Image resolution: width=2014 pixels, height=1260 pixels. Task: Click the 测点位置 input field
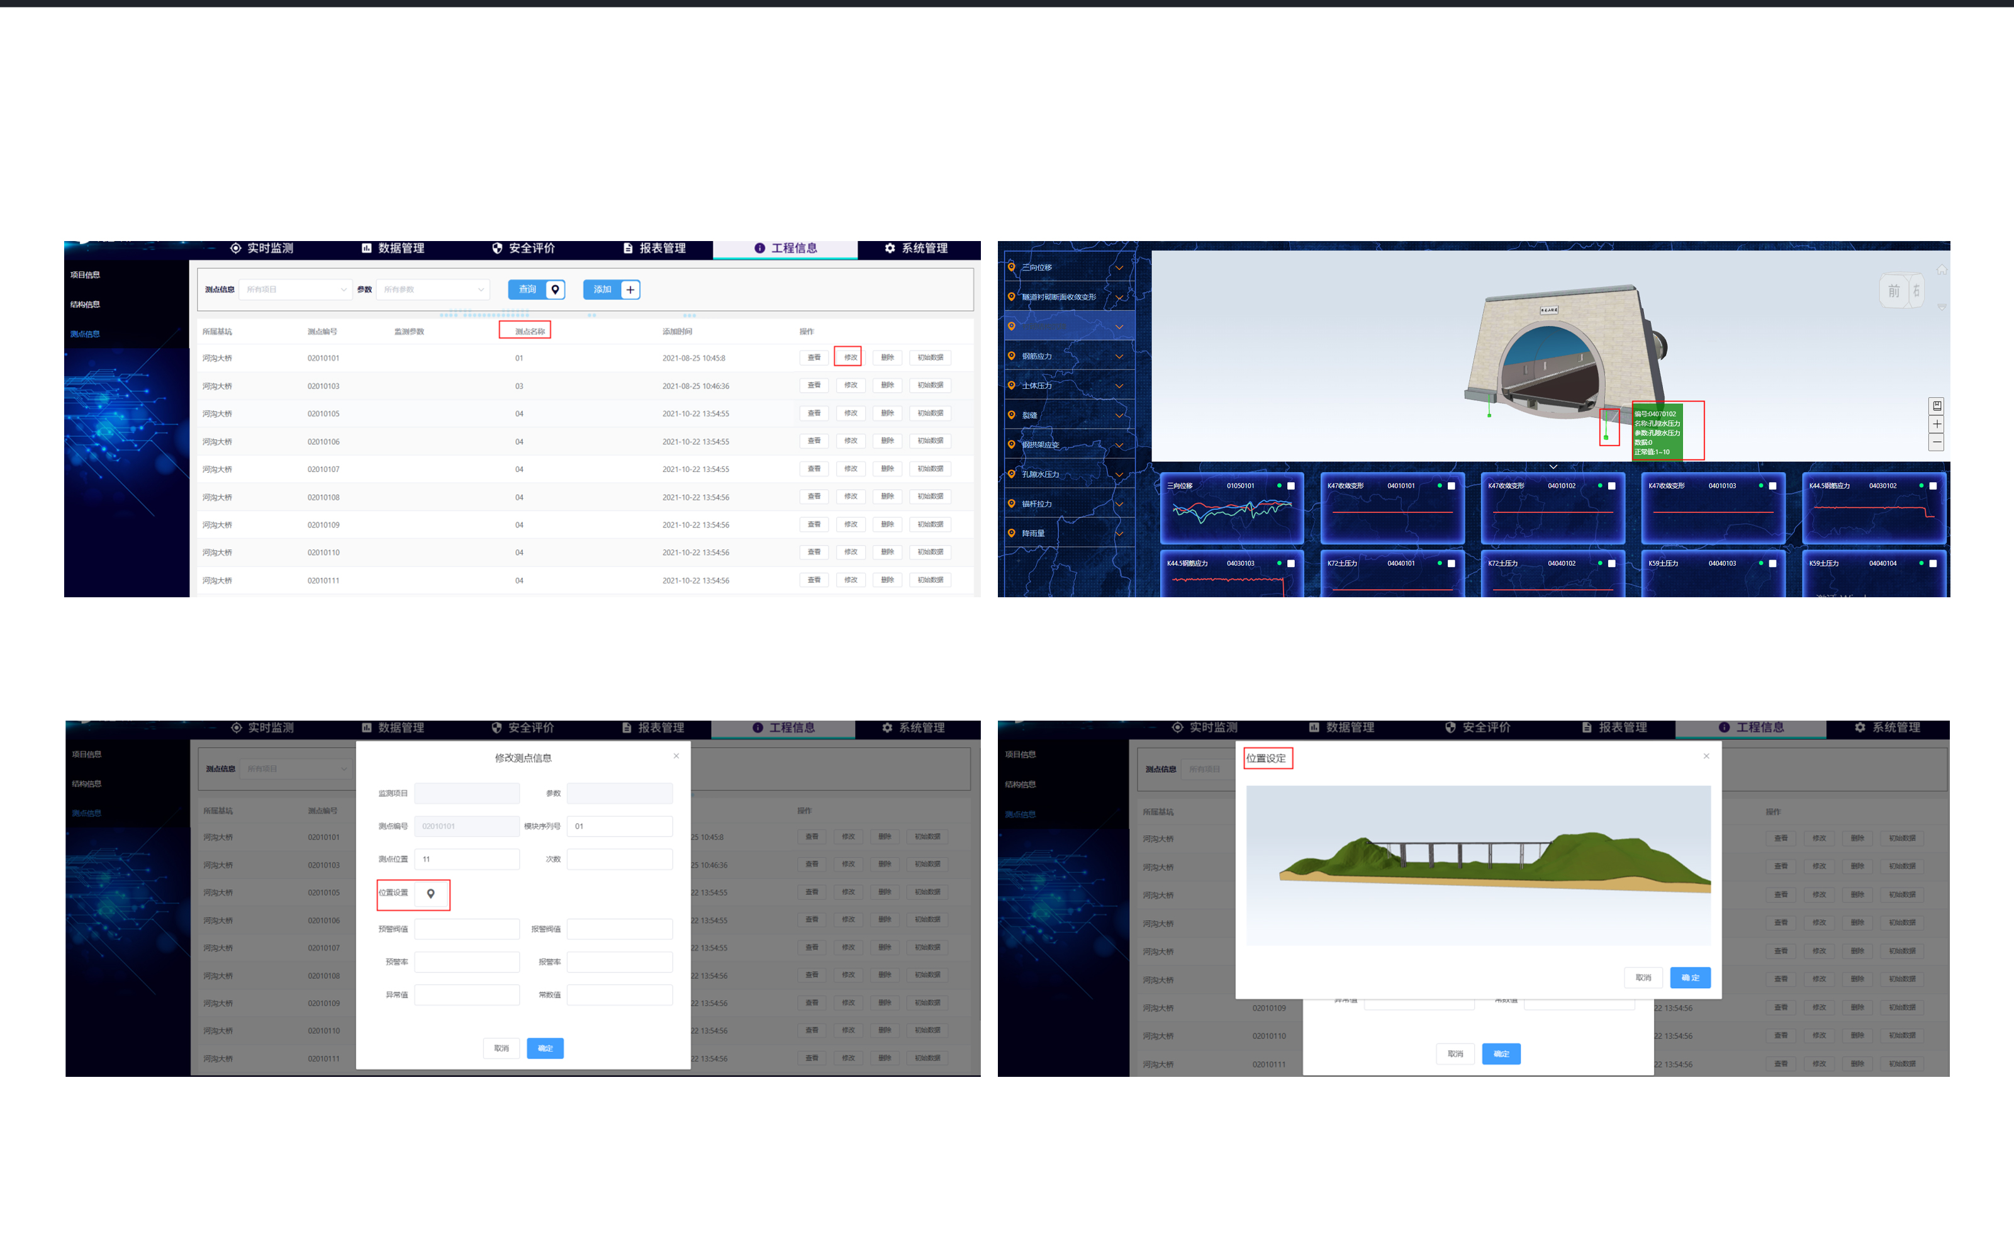(466, 859)
